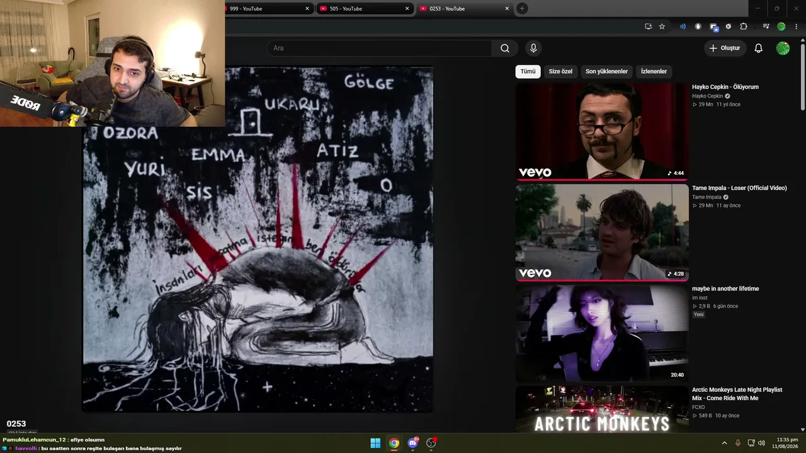
Task: Open 'maybe in another lifetime' thumbnail
Action: tap(602, 333)
